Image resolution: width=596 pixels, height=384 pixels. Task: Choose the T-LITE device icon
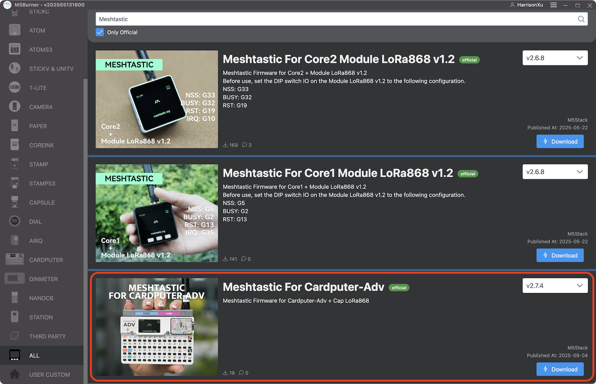tap(15, 87)
